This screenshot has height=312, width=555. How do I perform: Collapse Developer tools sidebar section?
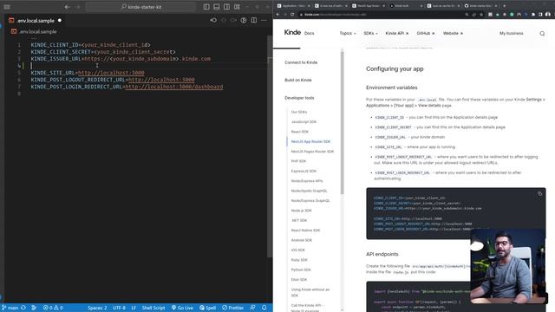click(x=299, y=98)
